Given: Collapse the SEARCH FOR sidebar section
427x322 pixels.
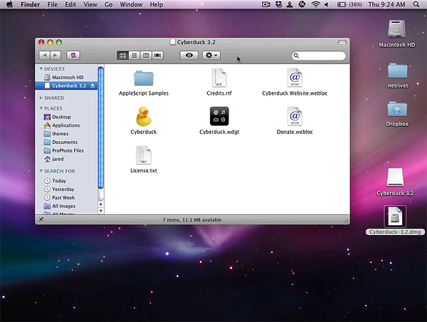Looking at the screenshot, I should (x=41, y=171).
